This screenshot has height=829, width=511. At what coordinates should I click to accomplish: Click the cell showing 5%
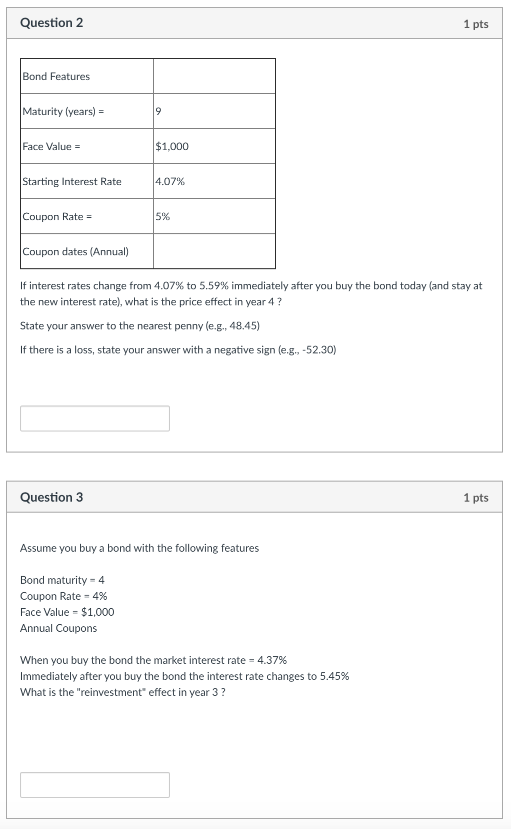pos(161,216)
